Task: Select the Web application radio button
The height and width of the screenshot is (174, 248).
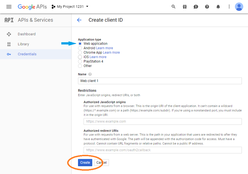Action: point(80,44)
